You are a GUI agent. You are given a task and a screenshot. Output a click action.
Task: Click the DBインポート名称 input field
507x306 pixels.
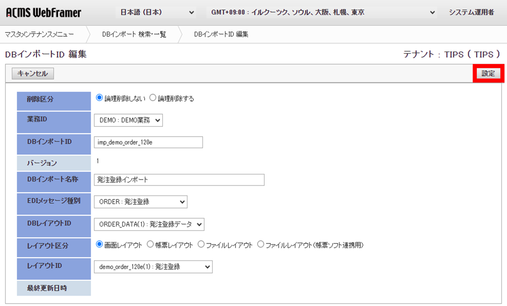pyautogui.click(x=179, y=180)
